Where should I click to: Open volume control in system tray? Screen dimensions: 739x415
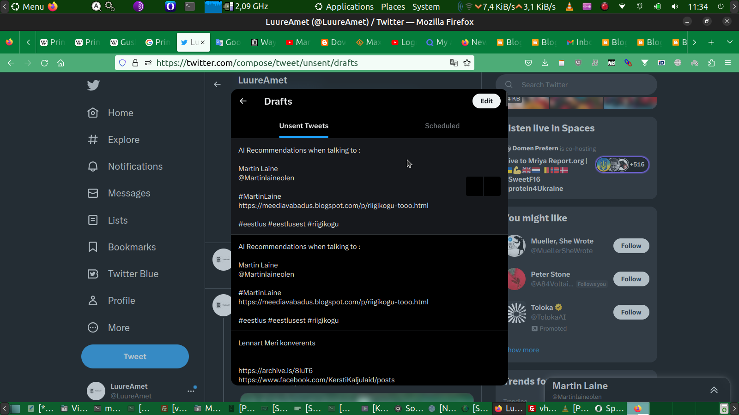(x=675, y=6)
